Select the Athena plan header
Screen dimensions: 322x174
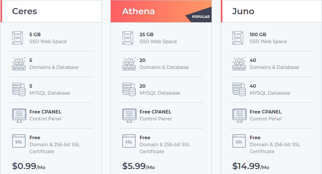139,11
